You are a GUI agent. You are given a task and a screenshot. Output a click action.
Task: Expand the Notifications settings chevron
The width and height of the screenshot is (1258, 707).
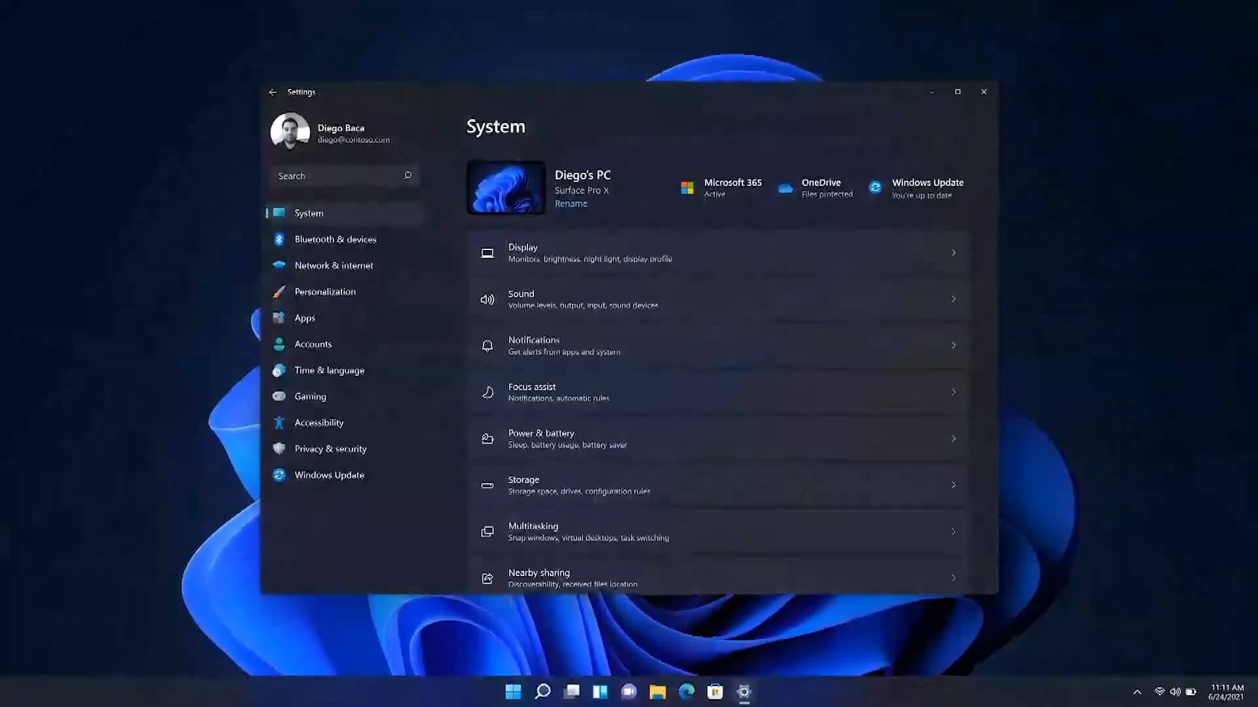(x=954, y=344)
